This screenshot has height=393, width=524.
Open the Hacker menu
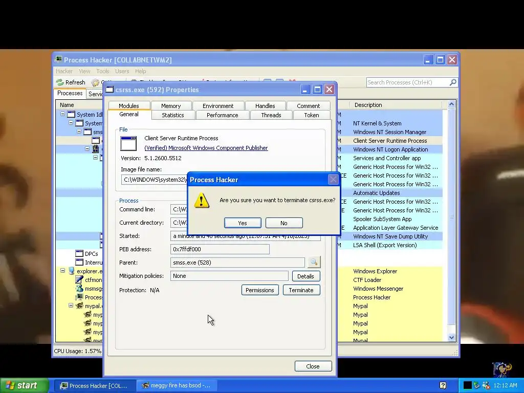point(64,71)
